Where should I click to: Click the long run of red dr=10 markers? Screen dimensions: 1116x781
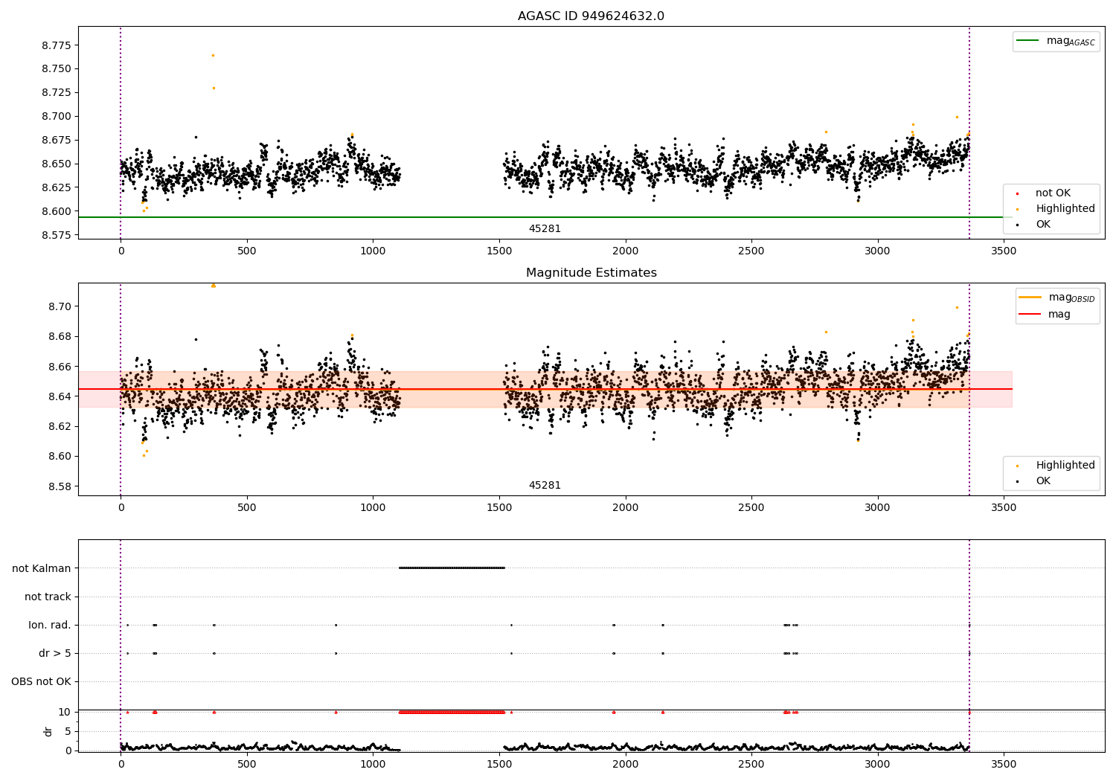click(452, 713)
